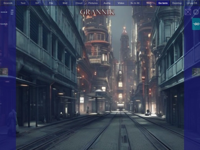The width and height of the screenshot is (200, 150).
Task: Click the timer readout in left sidebar
Action: tap(4, 12)
